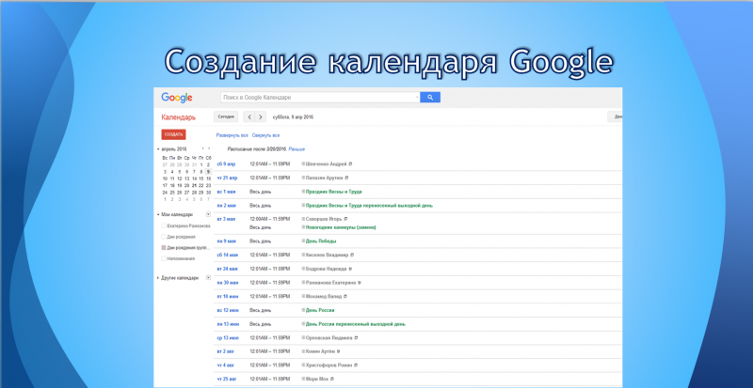This screenshot has height=388, width=753.
Task: Go to previous period with left arrow
Action: [248, 117]
